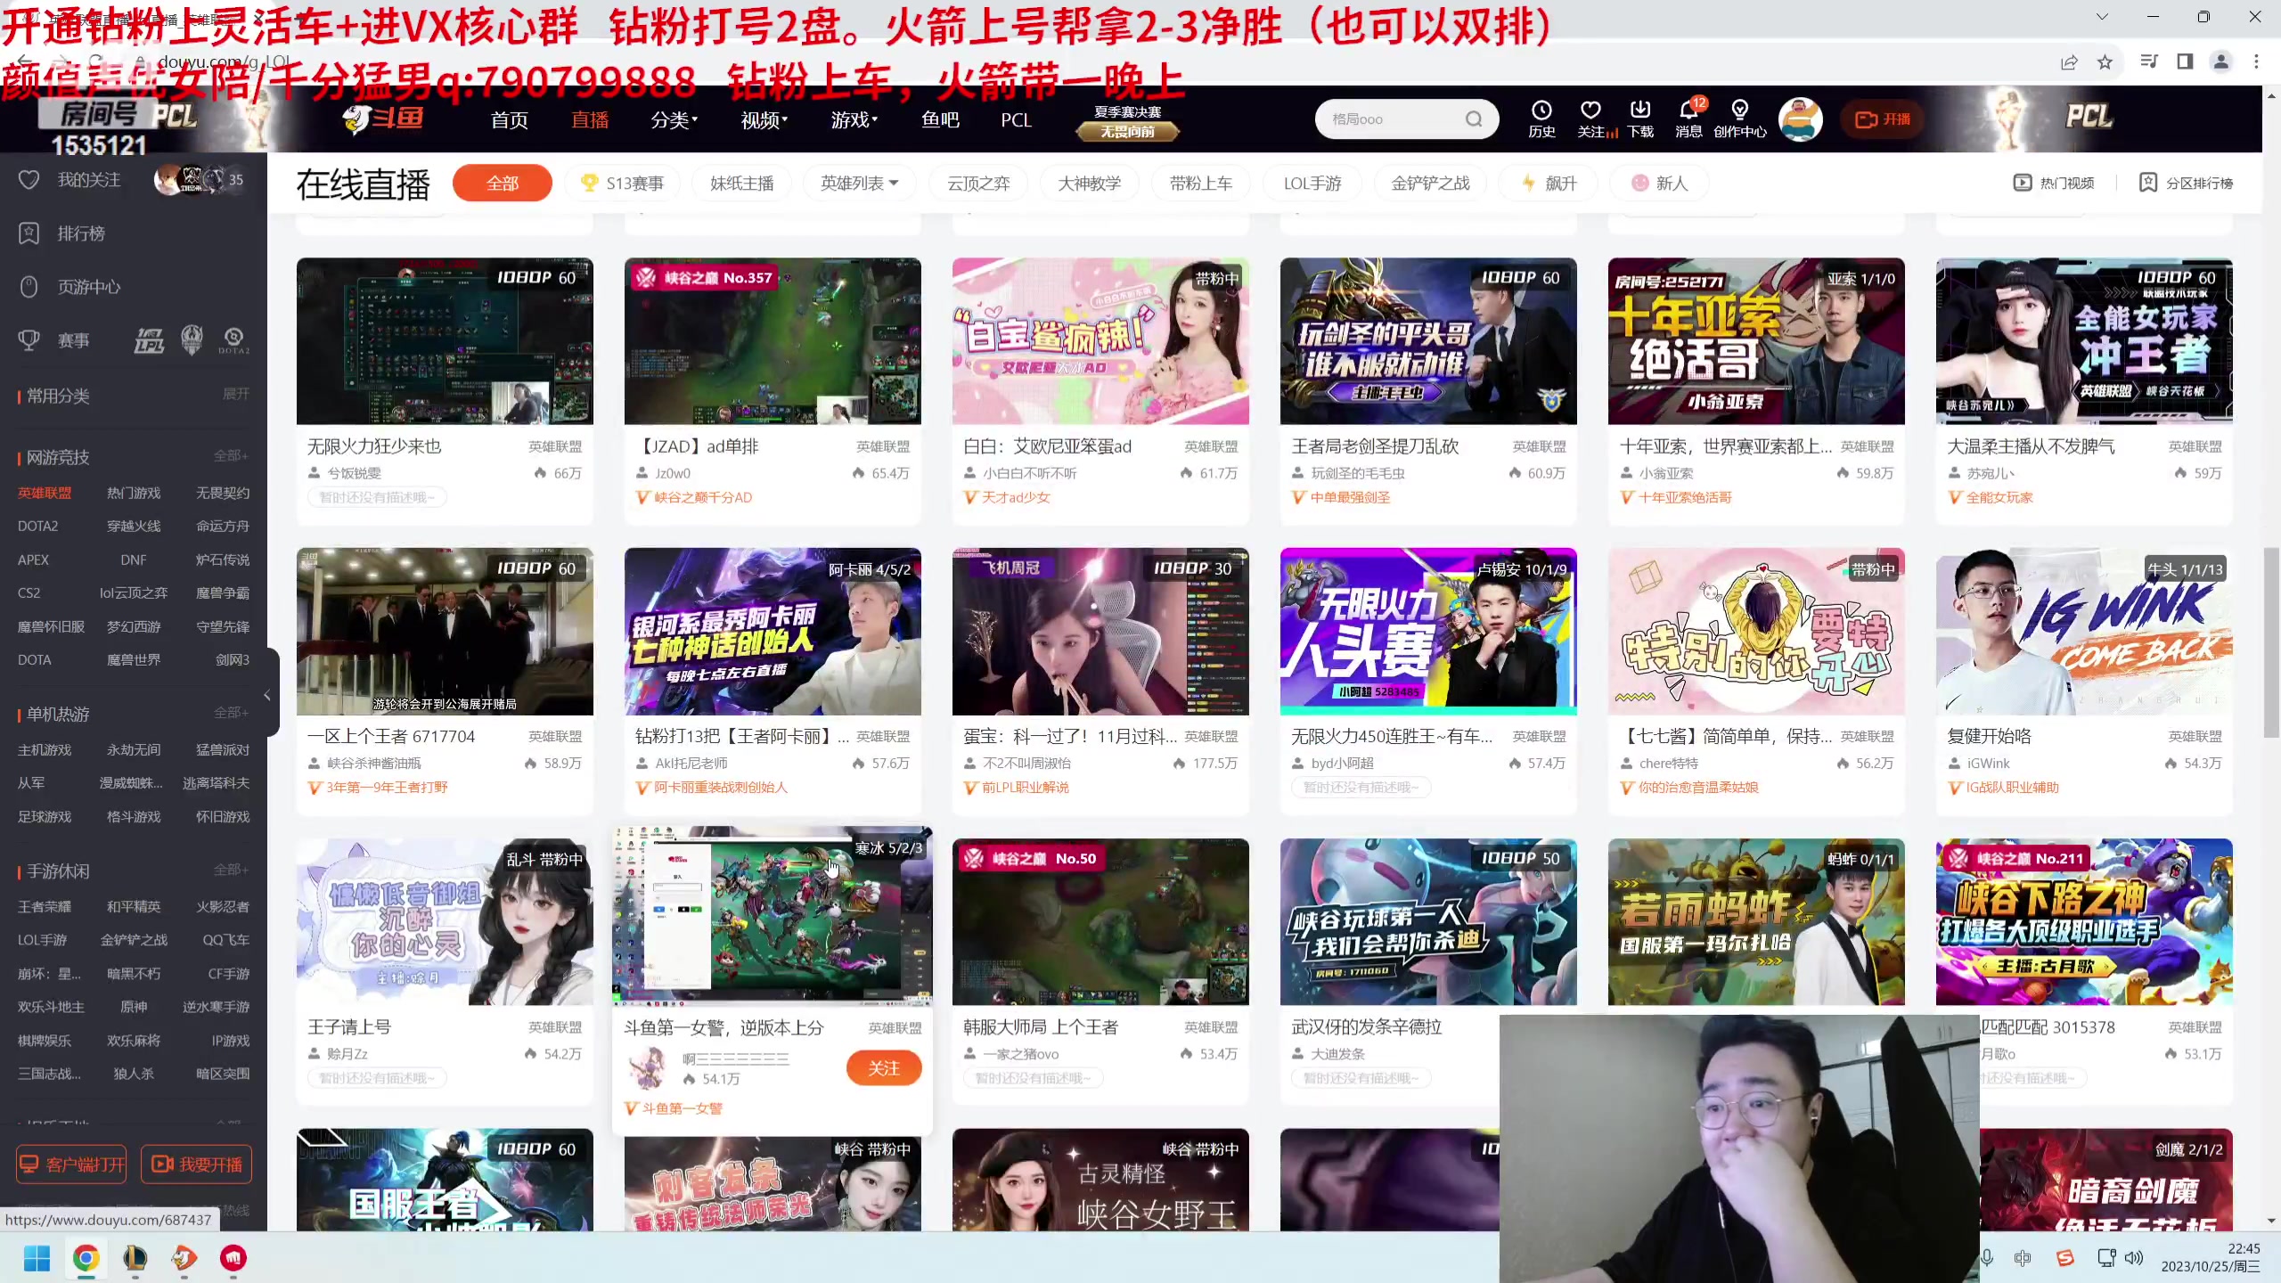Screen dimensions: 2281x1283
Task: Click the 我要开播 button
Action: (196, 1164)
